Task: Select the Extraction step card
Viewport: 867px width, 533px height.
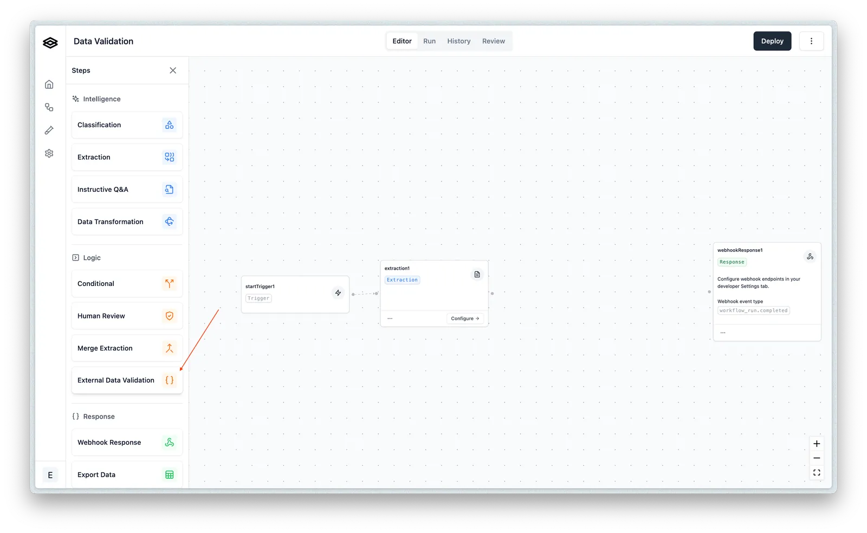Action: pyautogui.click(x=127, y=157)
